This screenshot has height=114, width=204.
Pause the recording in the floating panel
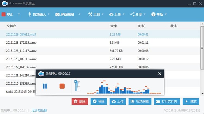click(x=45, y=86)
